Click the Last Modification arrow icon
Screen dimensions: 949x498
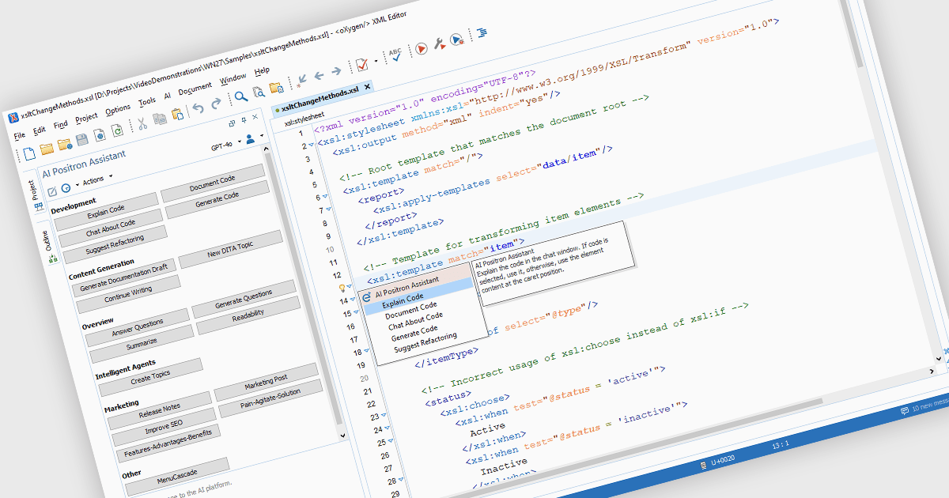(302, 81)
